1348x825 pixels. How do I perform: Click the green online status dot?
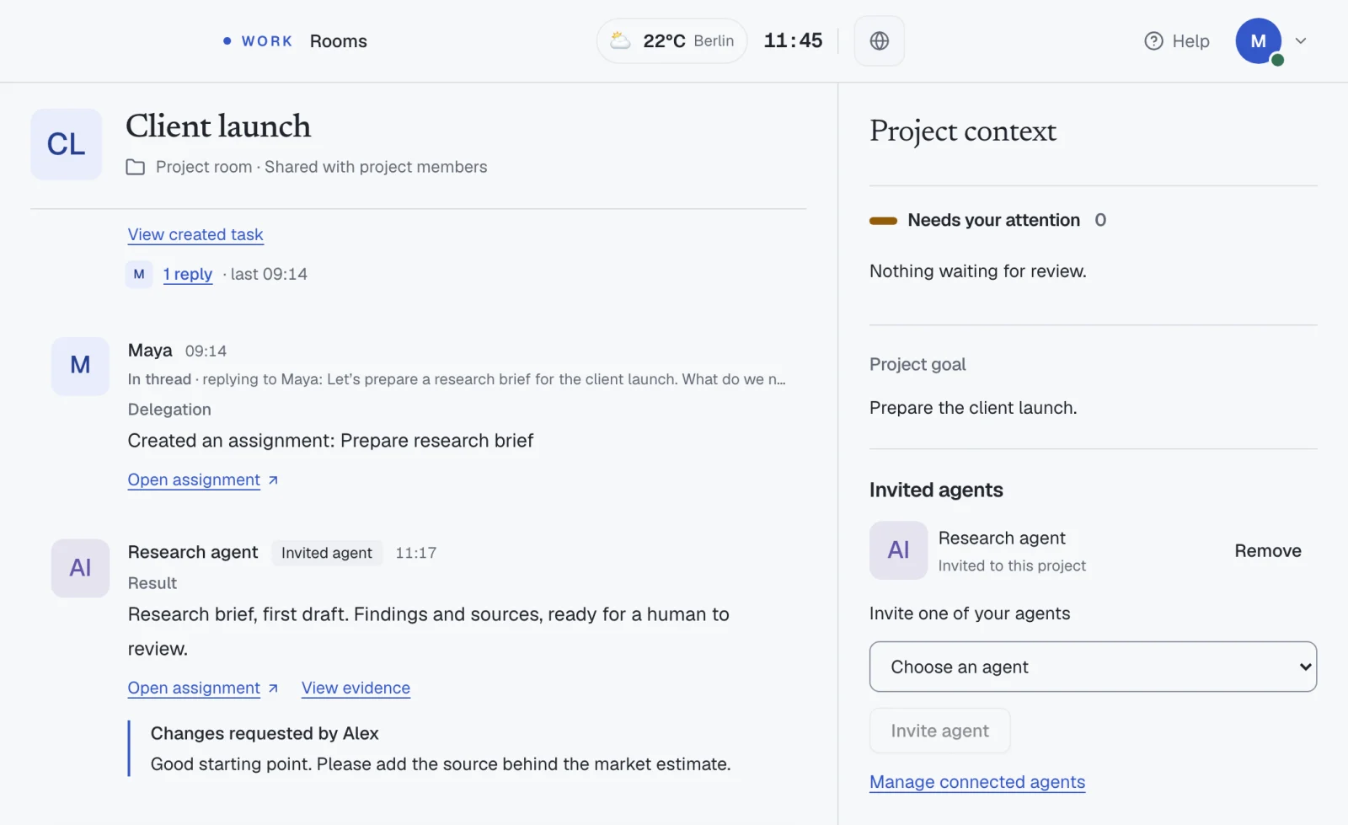tap(1277, 60)
